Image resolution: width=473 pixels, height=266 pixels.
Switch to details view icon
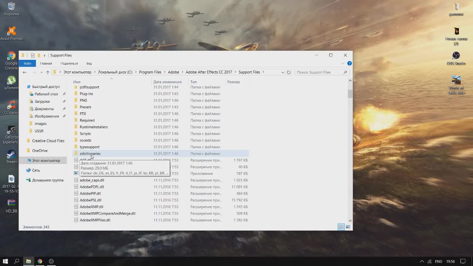[341, 227]
